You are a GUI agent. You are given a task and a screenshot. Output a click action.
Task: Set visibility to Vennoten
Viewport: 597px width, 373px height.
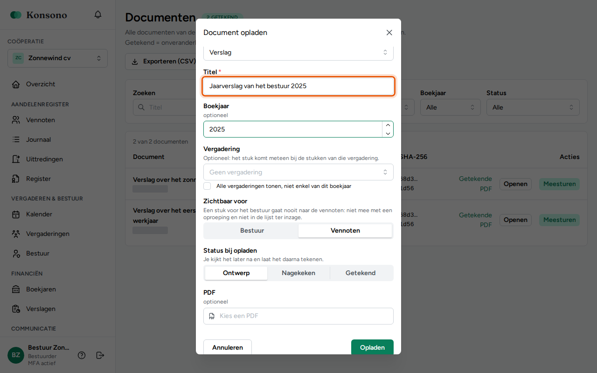(x=345, y=231)
